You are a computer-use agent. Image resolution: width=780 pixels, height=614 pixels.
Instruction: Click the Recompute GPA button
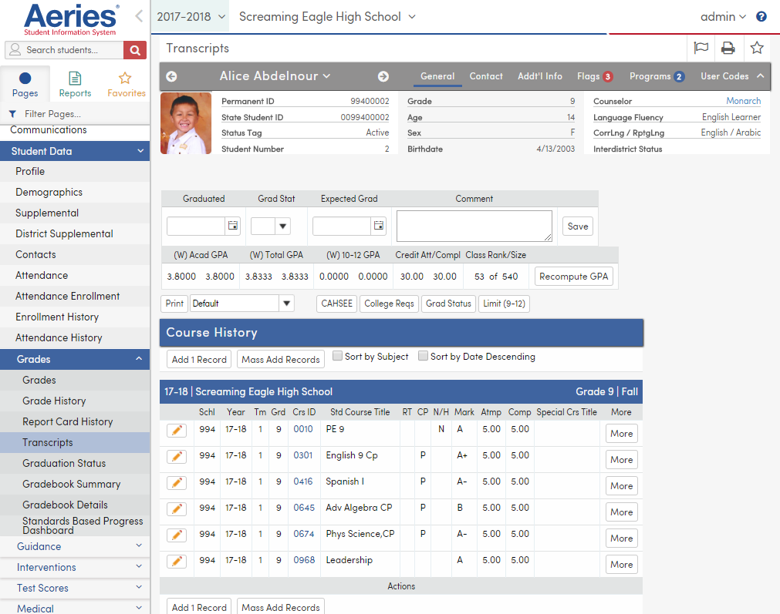573,275
